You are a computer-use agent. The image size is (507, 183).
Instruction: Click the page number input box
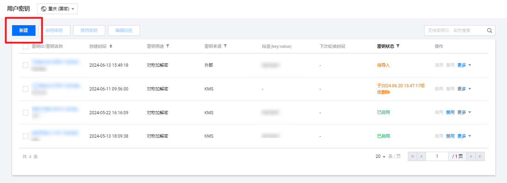click(437, 156)
